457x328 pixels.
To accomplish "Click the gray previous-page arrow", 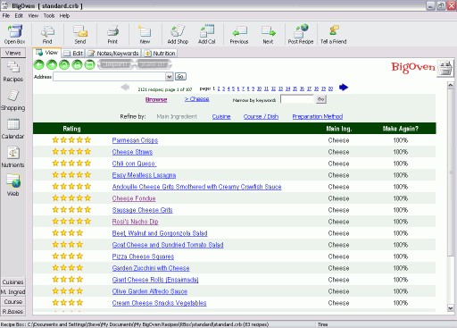I will [125, 88].
